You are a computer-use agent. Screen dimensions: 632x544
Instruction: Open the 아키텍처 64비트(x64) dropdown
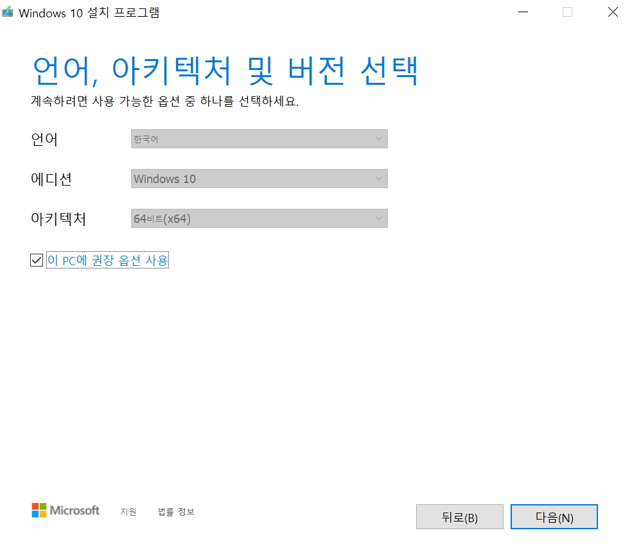coord(259,218)
